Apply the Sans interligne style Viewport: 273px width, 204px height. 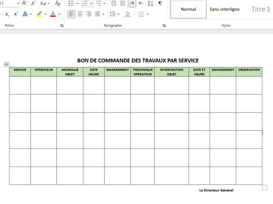tap(224, 9)
